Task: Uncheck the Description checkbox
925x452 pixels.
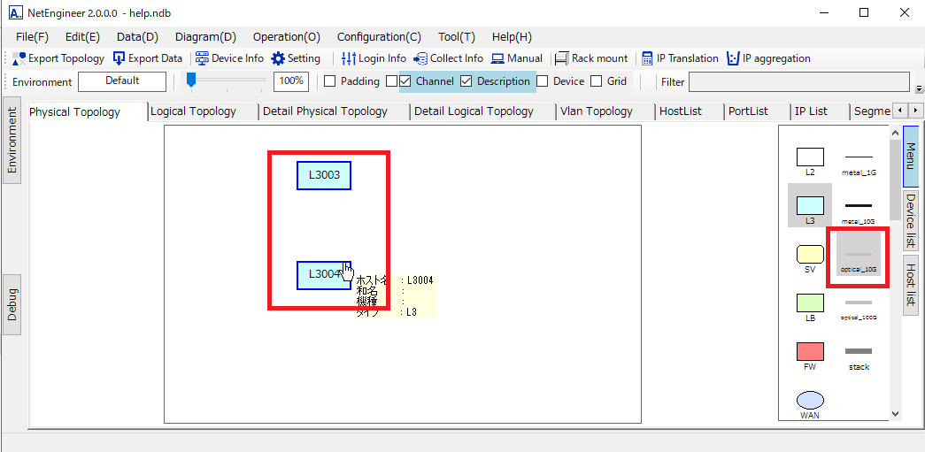Action: click(466, 81)
